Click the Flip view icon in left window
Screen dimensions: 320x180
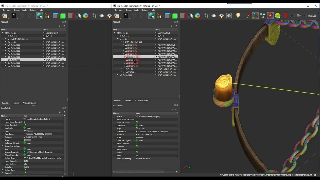78,16
